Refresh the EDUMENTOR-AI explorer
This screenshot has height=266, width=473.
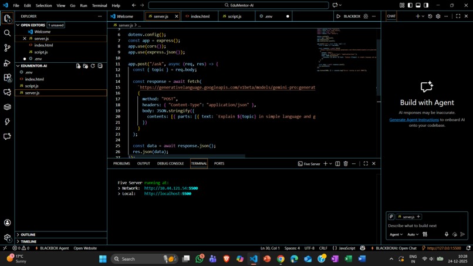(x=93, y=66)
